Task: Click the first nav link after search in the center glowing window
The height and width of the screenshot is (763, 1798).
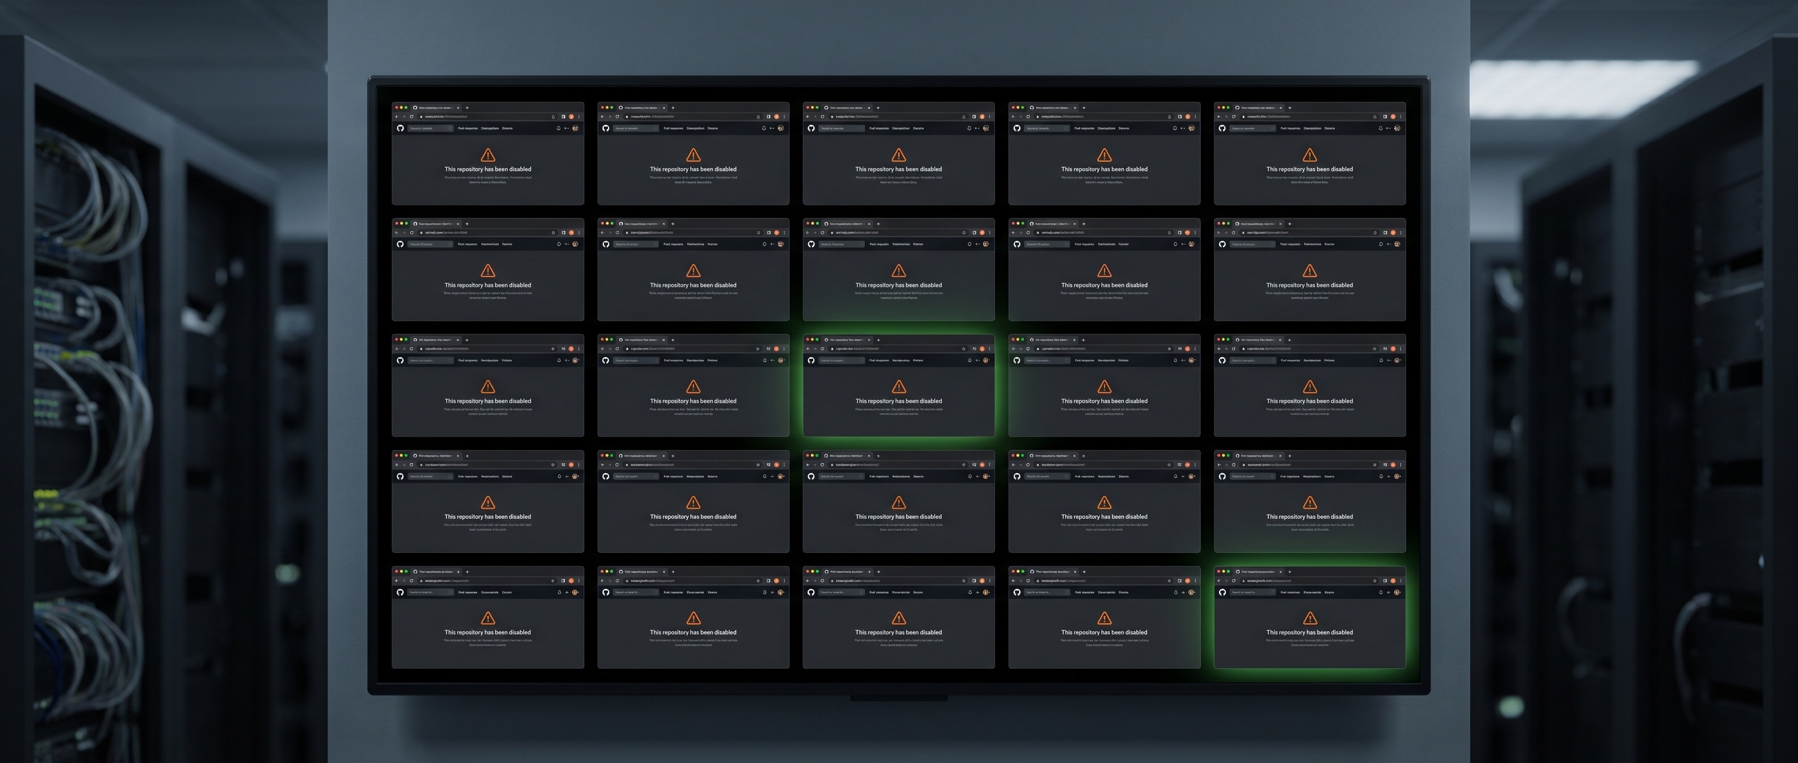Action: coord(880,361)
